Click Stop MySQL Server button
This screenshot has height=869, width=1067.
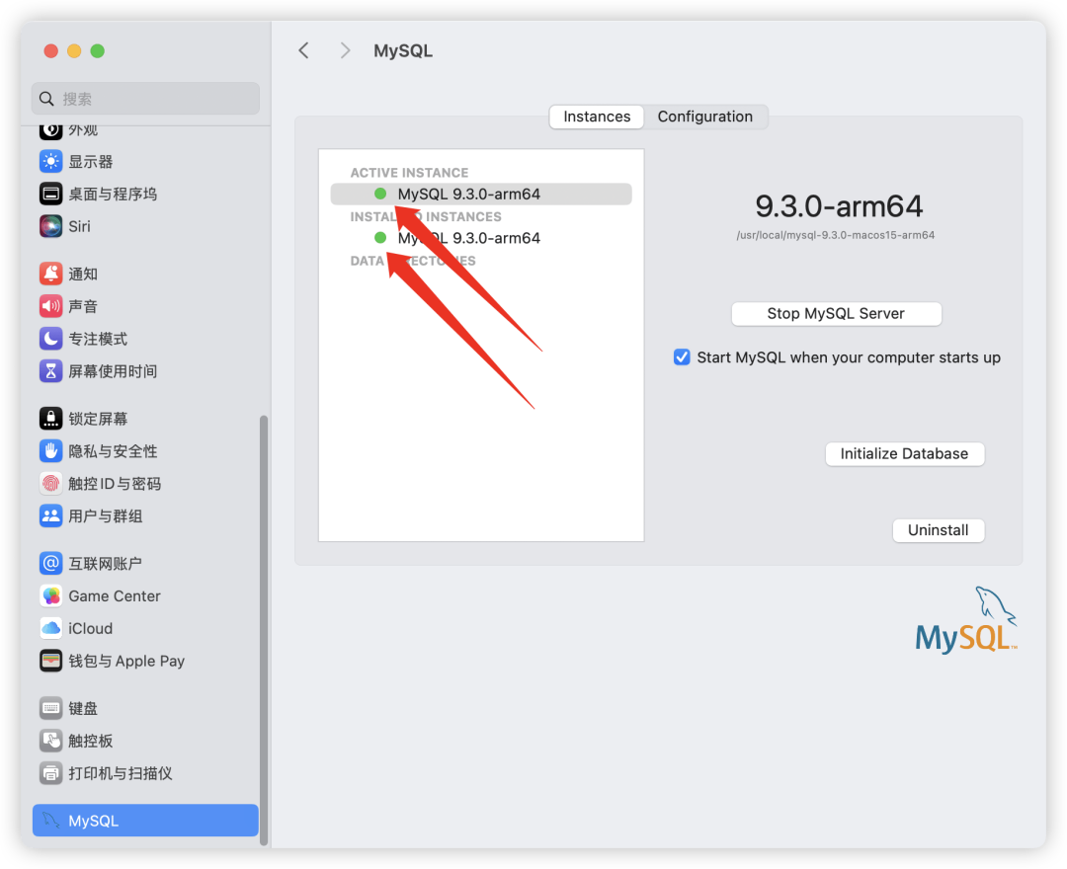coord(837,313)
